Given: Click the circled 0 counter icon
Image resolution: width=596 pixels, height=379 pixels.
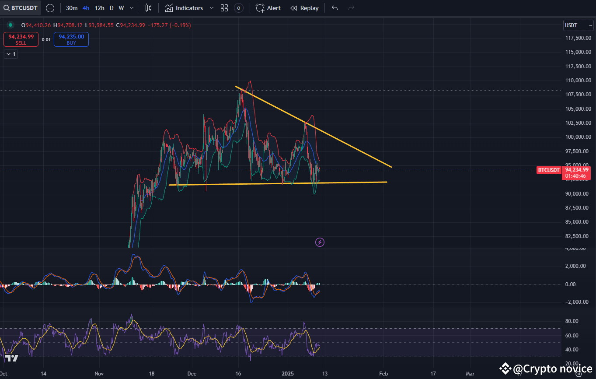Looking at the screenshot, I should pos(239,8).
